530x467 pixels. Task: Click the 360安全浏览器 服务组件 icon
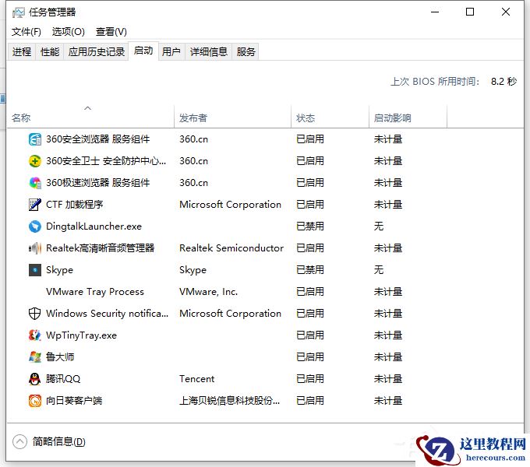35,139
